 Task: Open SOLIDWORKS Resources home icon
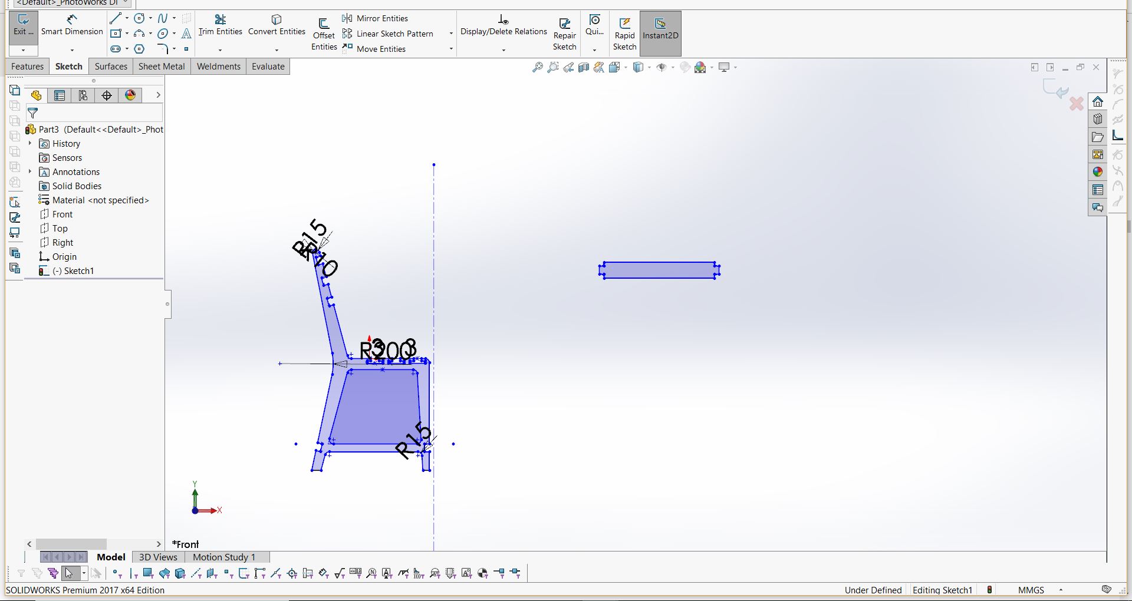(1097, 101)
